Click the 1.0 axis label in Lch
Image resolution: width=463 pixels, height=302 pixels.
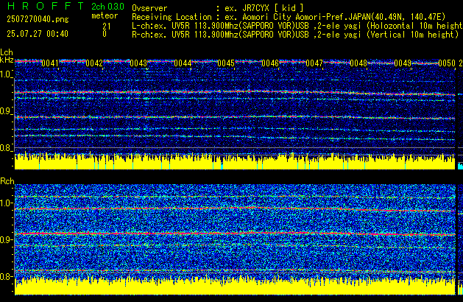(6, 74)
